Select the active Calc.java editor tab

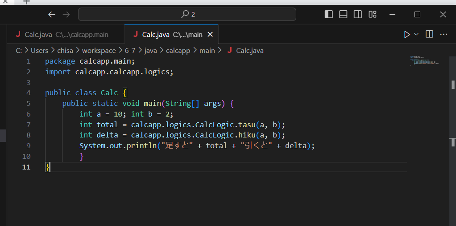click(x=167, y=34)
